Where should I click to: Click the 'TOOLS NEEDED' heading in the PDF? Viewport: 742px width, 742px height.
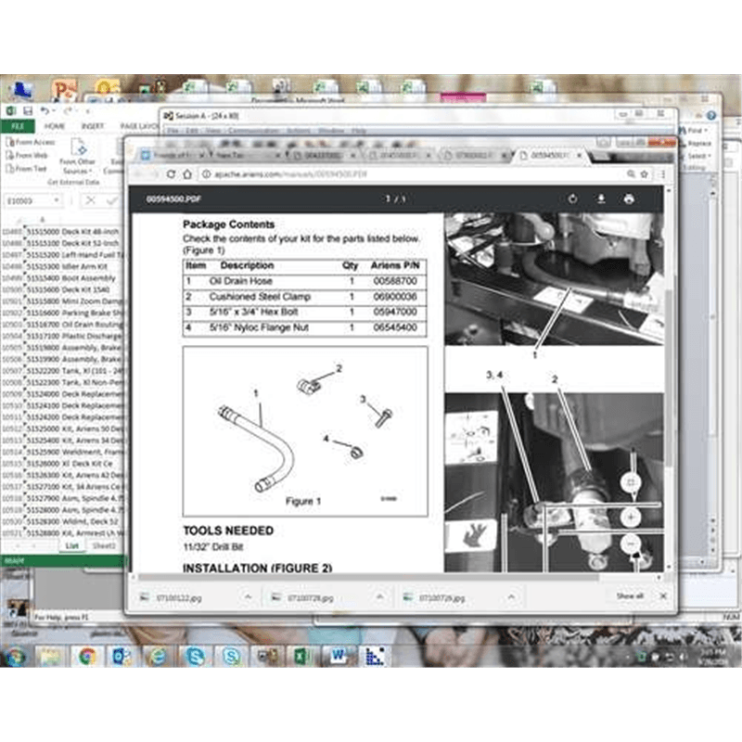228,531
